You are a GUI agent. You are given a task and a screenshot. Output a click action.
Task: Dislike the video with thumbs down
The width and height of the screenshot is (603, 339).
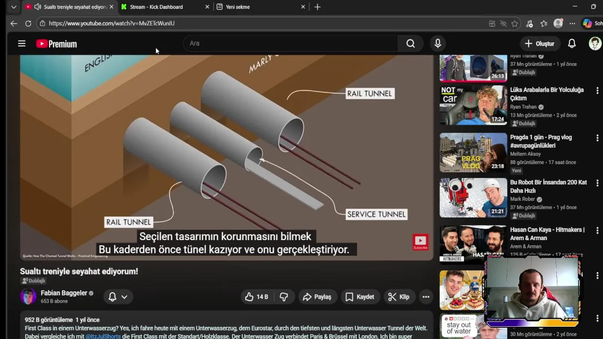point(284,297)
